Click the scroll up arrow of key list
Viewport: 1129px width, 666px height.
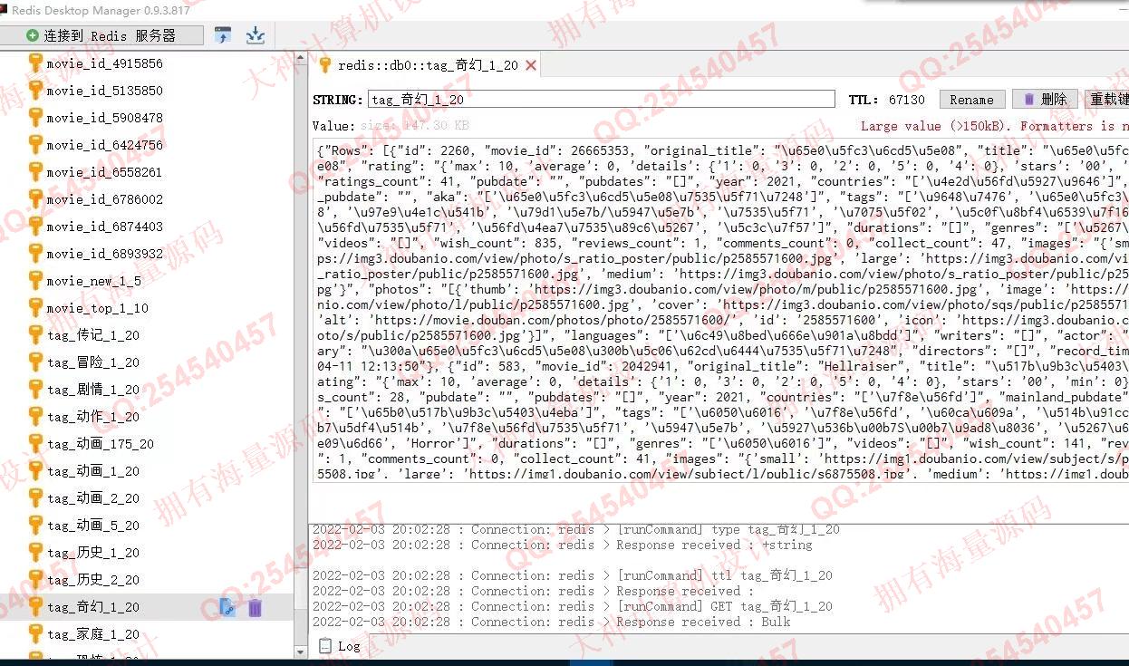(x=301, y=57)
